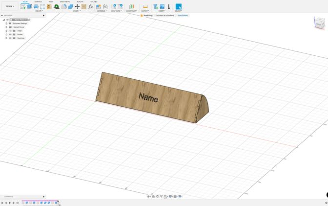This screenshot has width=328, height=206.
Task: Switch to the Plastic tab
Action: [x=80, y=1]
